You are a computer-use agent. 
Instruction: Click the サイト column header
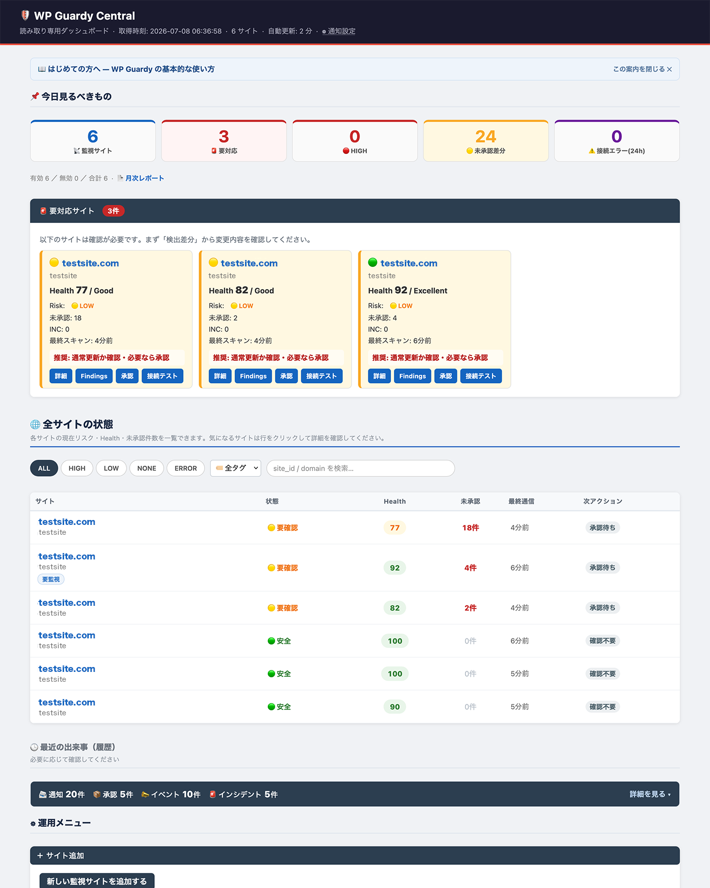[x=45, y=501]
